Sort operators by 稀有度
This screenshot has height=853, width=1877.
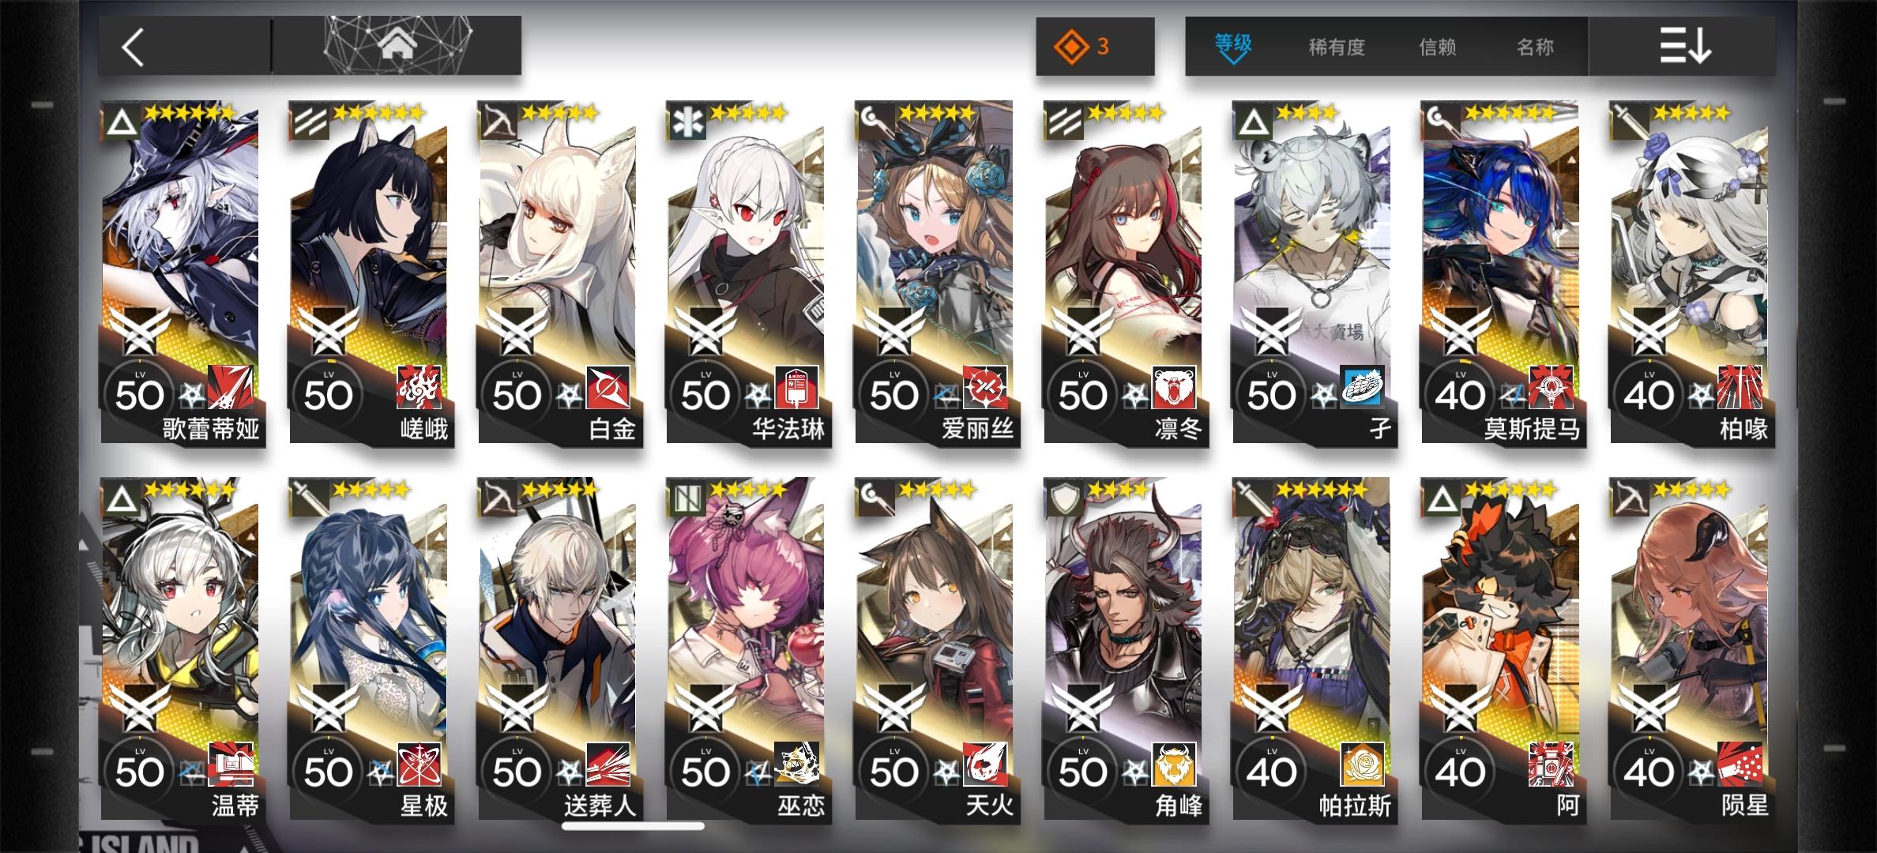pos(1337,47)
